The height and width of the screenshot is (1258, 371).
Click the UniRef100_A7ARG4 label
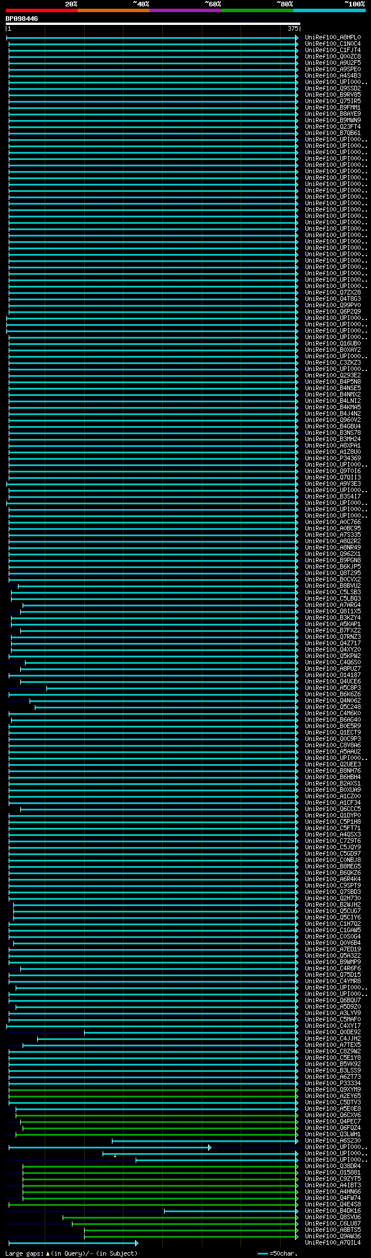click(333, 605)
